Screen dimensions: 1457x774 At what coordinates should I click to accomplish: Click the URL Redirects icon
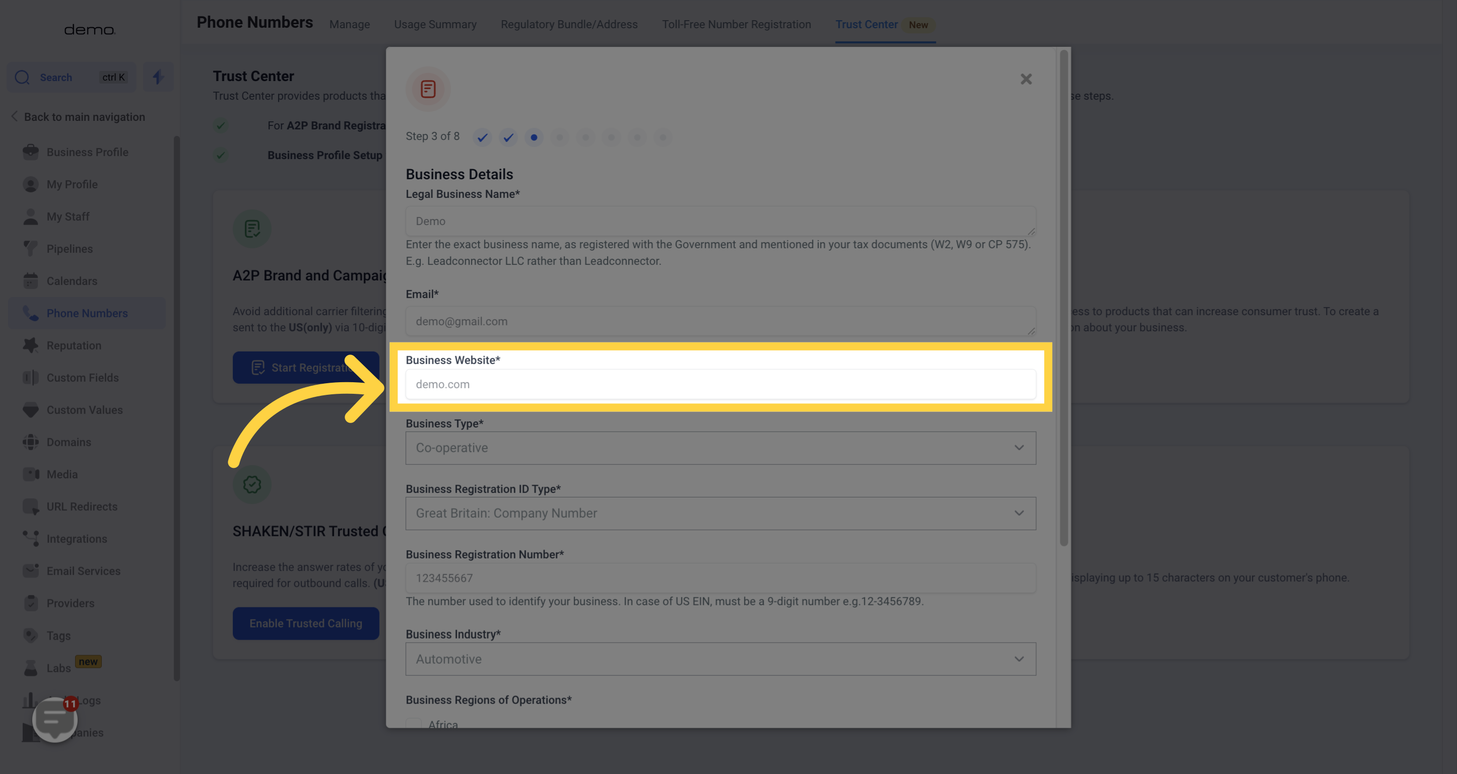pyautogui.click(x=31, y=506)
